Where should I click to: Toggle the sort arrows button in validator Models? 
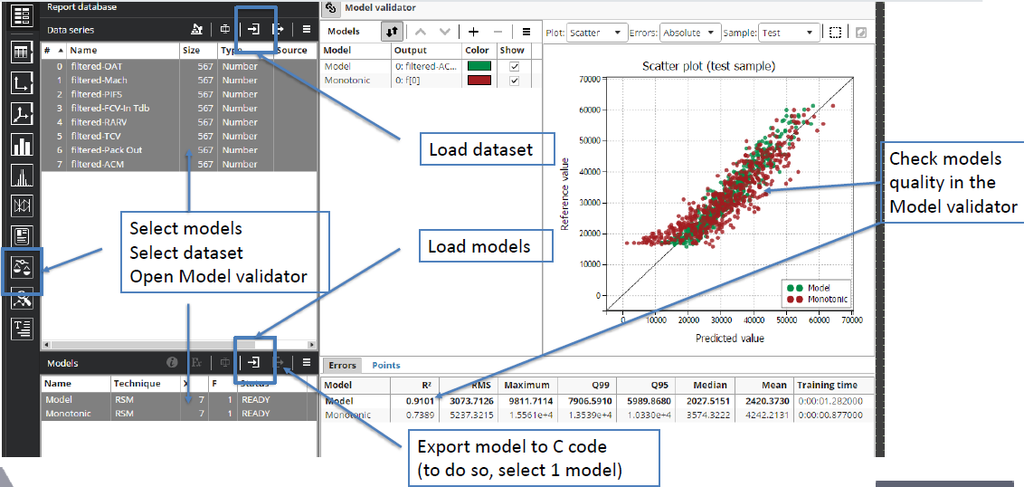click(393, 32)
